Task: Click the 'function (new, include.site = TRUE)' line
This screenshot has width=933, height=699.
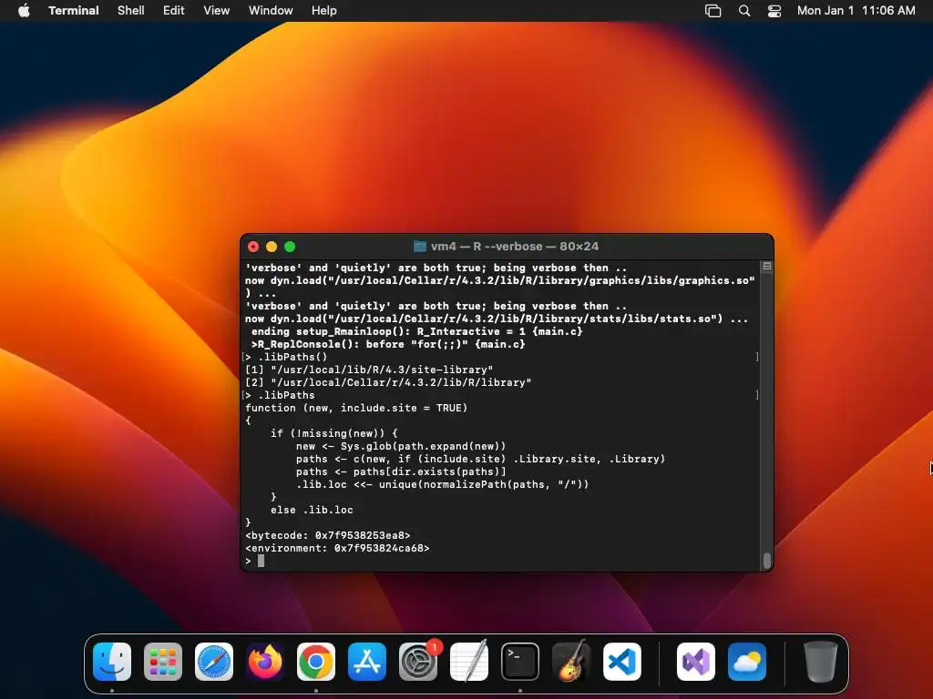Action: 356,408
